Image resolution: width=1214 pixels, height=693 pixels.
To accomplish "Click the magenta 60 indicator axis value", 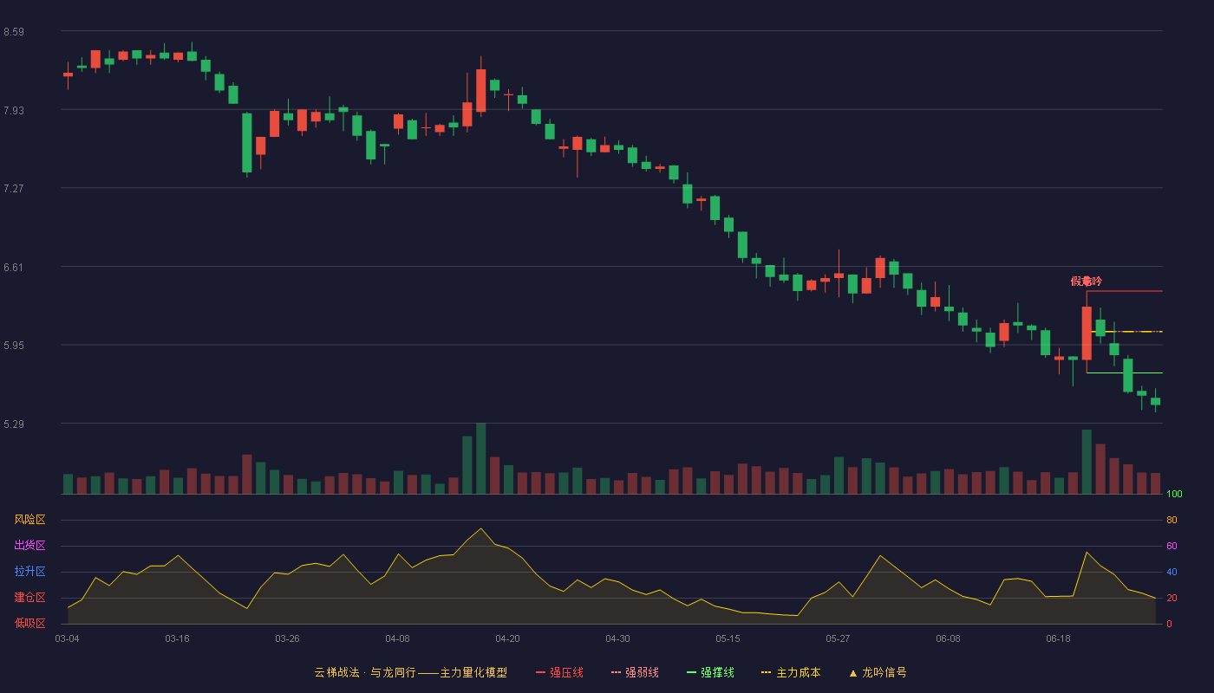I will pyautogui.click(x=1172, y=547).
